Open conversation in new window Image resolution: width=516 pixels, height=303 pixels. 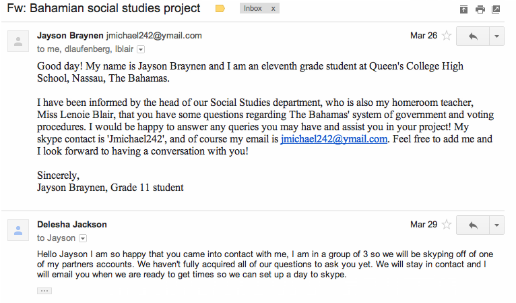click(x=496, y=9)
